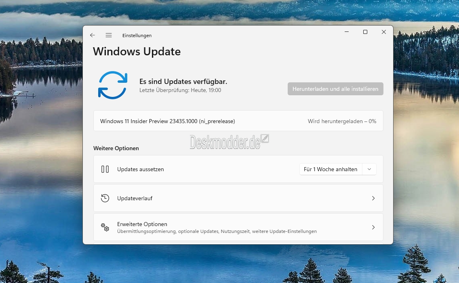The height and width of the screenshot is (283, 459).
Task: Open the Erweiterte Optionen entry
Action: point(238,227)
